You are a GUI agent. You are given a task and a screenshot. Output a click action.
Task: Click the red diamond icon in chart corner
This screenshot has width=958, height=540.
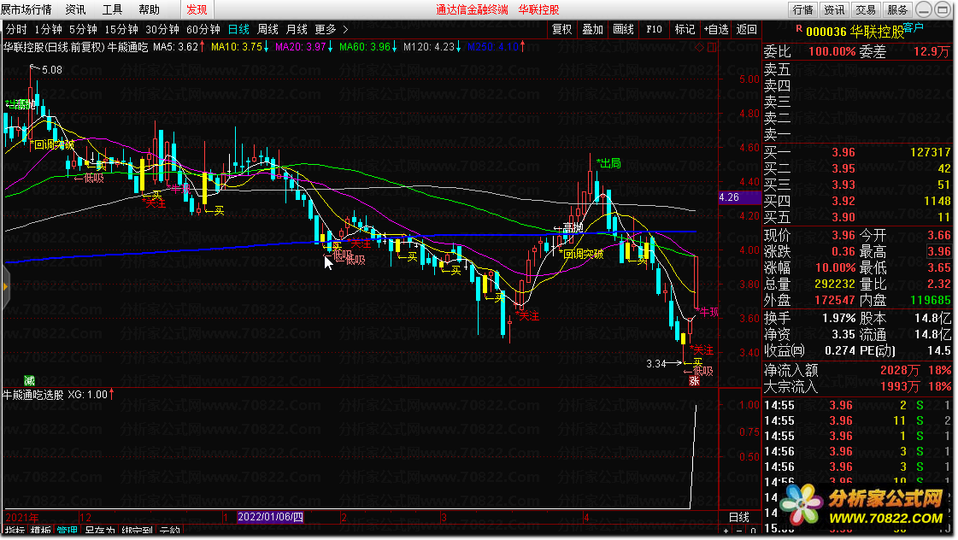point(699,48)
